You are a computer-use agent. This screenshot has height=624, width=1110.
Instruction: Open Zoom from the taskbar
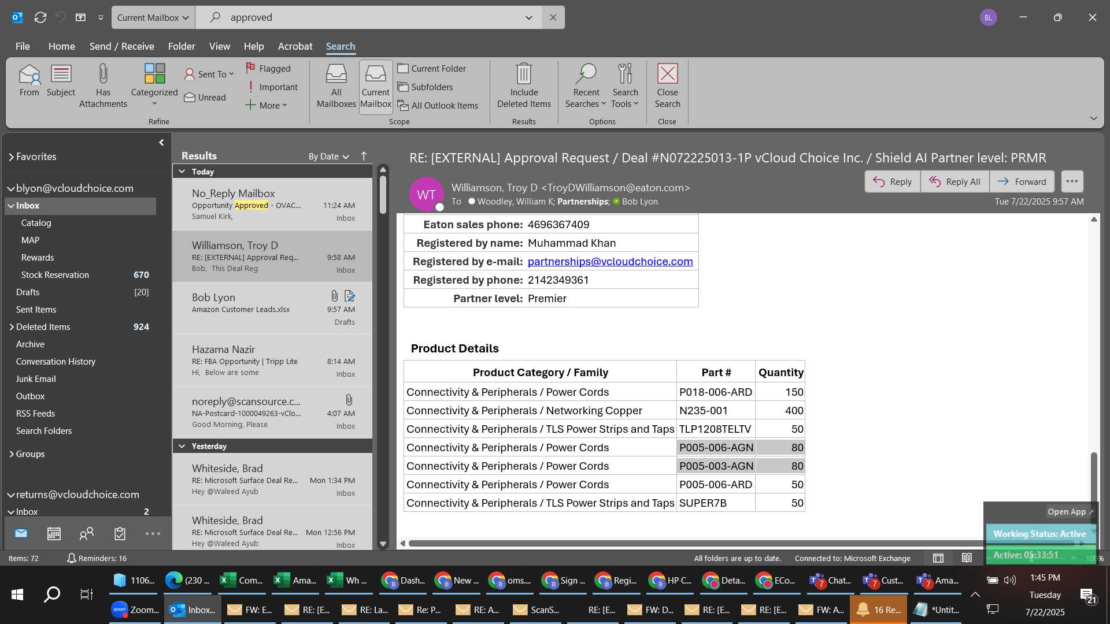coord(136,610)
